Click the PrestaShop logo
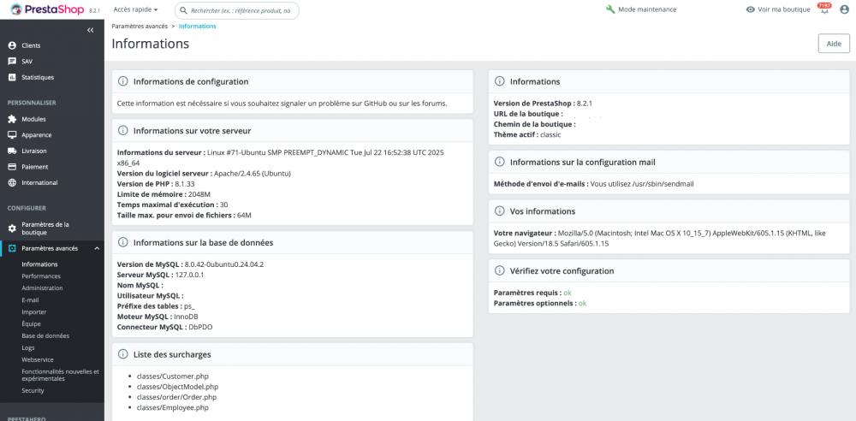This screenshot has height=421, width=856. pyautogui.click(x=45, y=9)
